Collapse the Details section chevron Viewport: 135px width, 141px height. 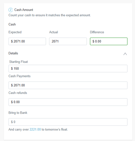point(125,54)
